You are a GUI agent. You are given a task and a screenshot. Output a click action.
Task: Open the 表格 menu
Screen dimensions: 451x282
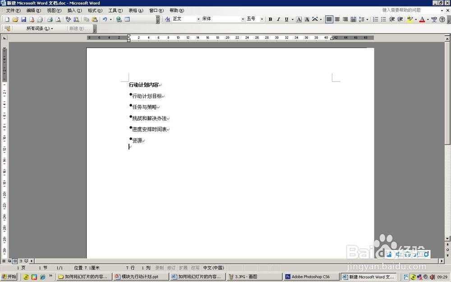(x=136, y=10)
